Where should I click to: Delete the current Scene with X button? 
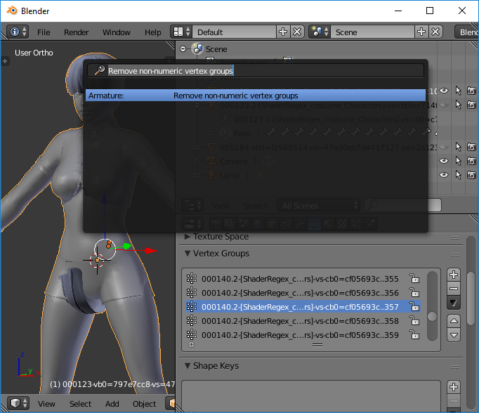point(435,32)
